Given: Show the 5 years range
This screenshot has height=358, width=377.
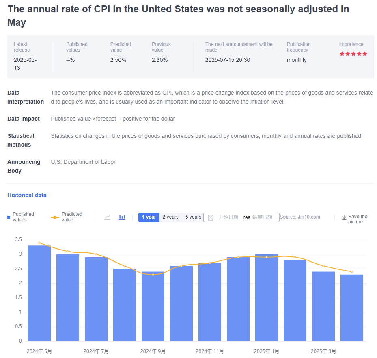Looking at the screenshot, I should [193, 217].
